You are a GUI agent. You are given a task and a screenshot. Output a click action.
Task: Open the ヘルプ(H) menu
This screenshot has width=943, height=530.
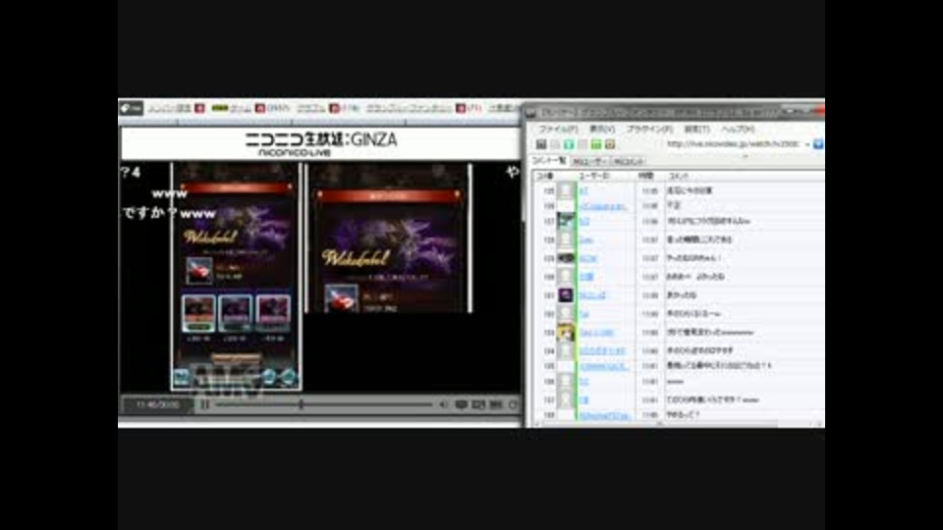click(738, 130)
